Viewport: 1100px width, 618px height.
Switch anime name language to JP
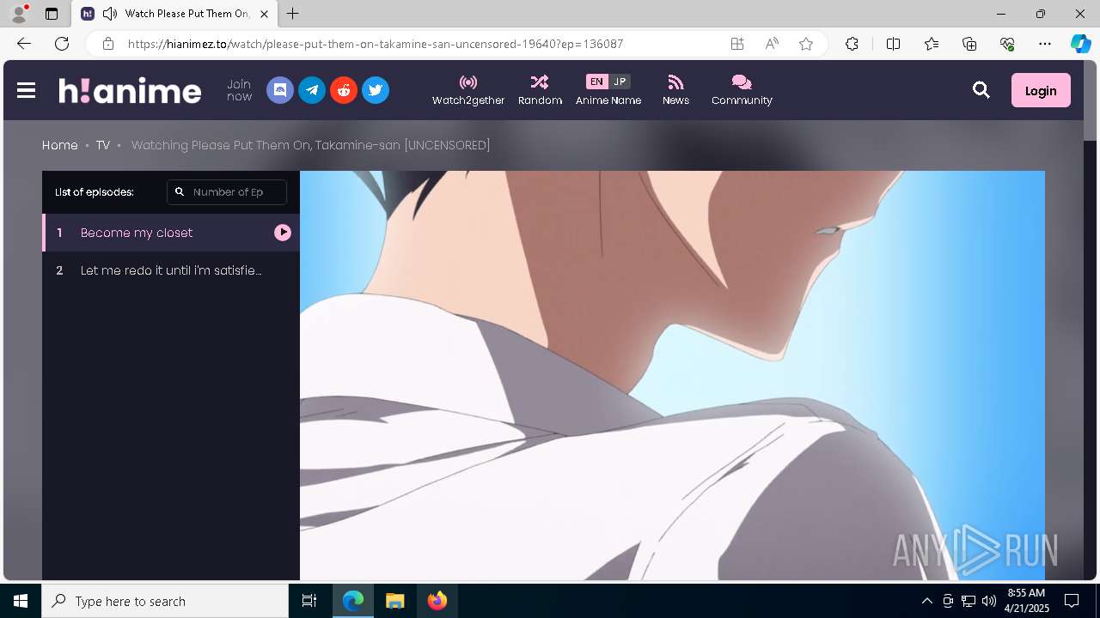click(x=620, y=82)
